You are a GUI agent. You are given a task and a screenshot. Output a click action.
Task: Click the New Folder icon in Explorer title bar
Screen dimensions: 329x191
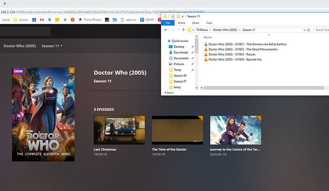click(x=178, y=16)
